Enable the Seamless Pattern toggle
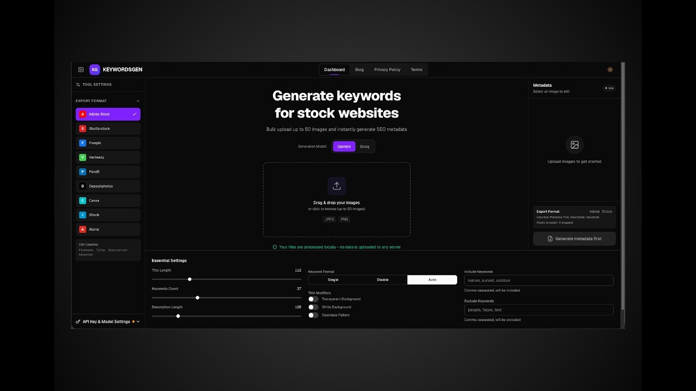The height and width of the screenshot is (391, 696). click(313, 316)
